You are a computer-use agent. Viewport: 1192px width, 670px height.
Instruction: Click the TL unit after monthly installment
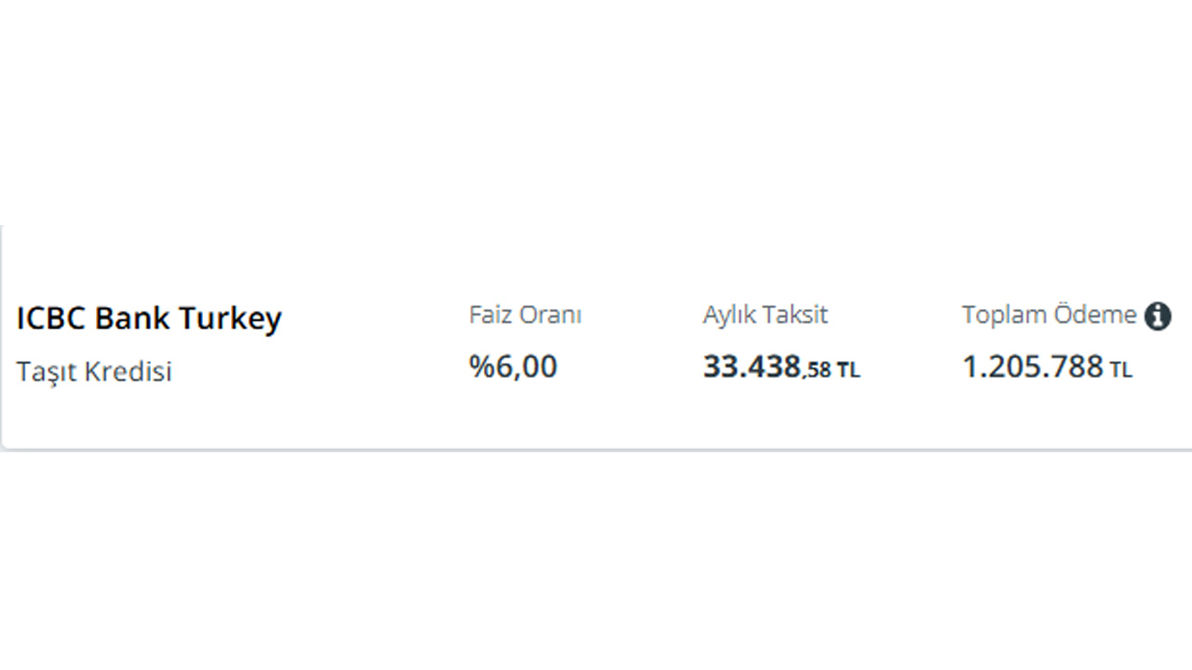[x=848, y=370]
